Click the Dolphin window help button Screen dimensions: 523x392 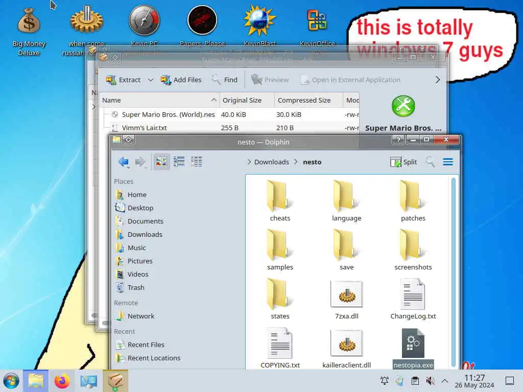click(398, 140)
